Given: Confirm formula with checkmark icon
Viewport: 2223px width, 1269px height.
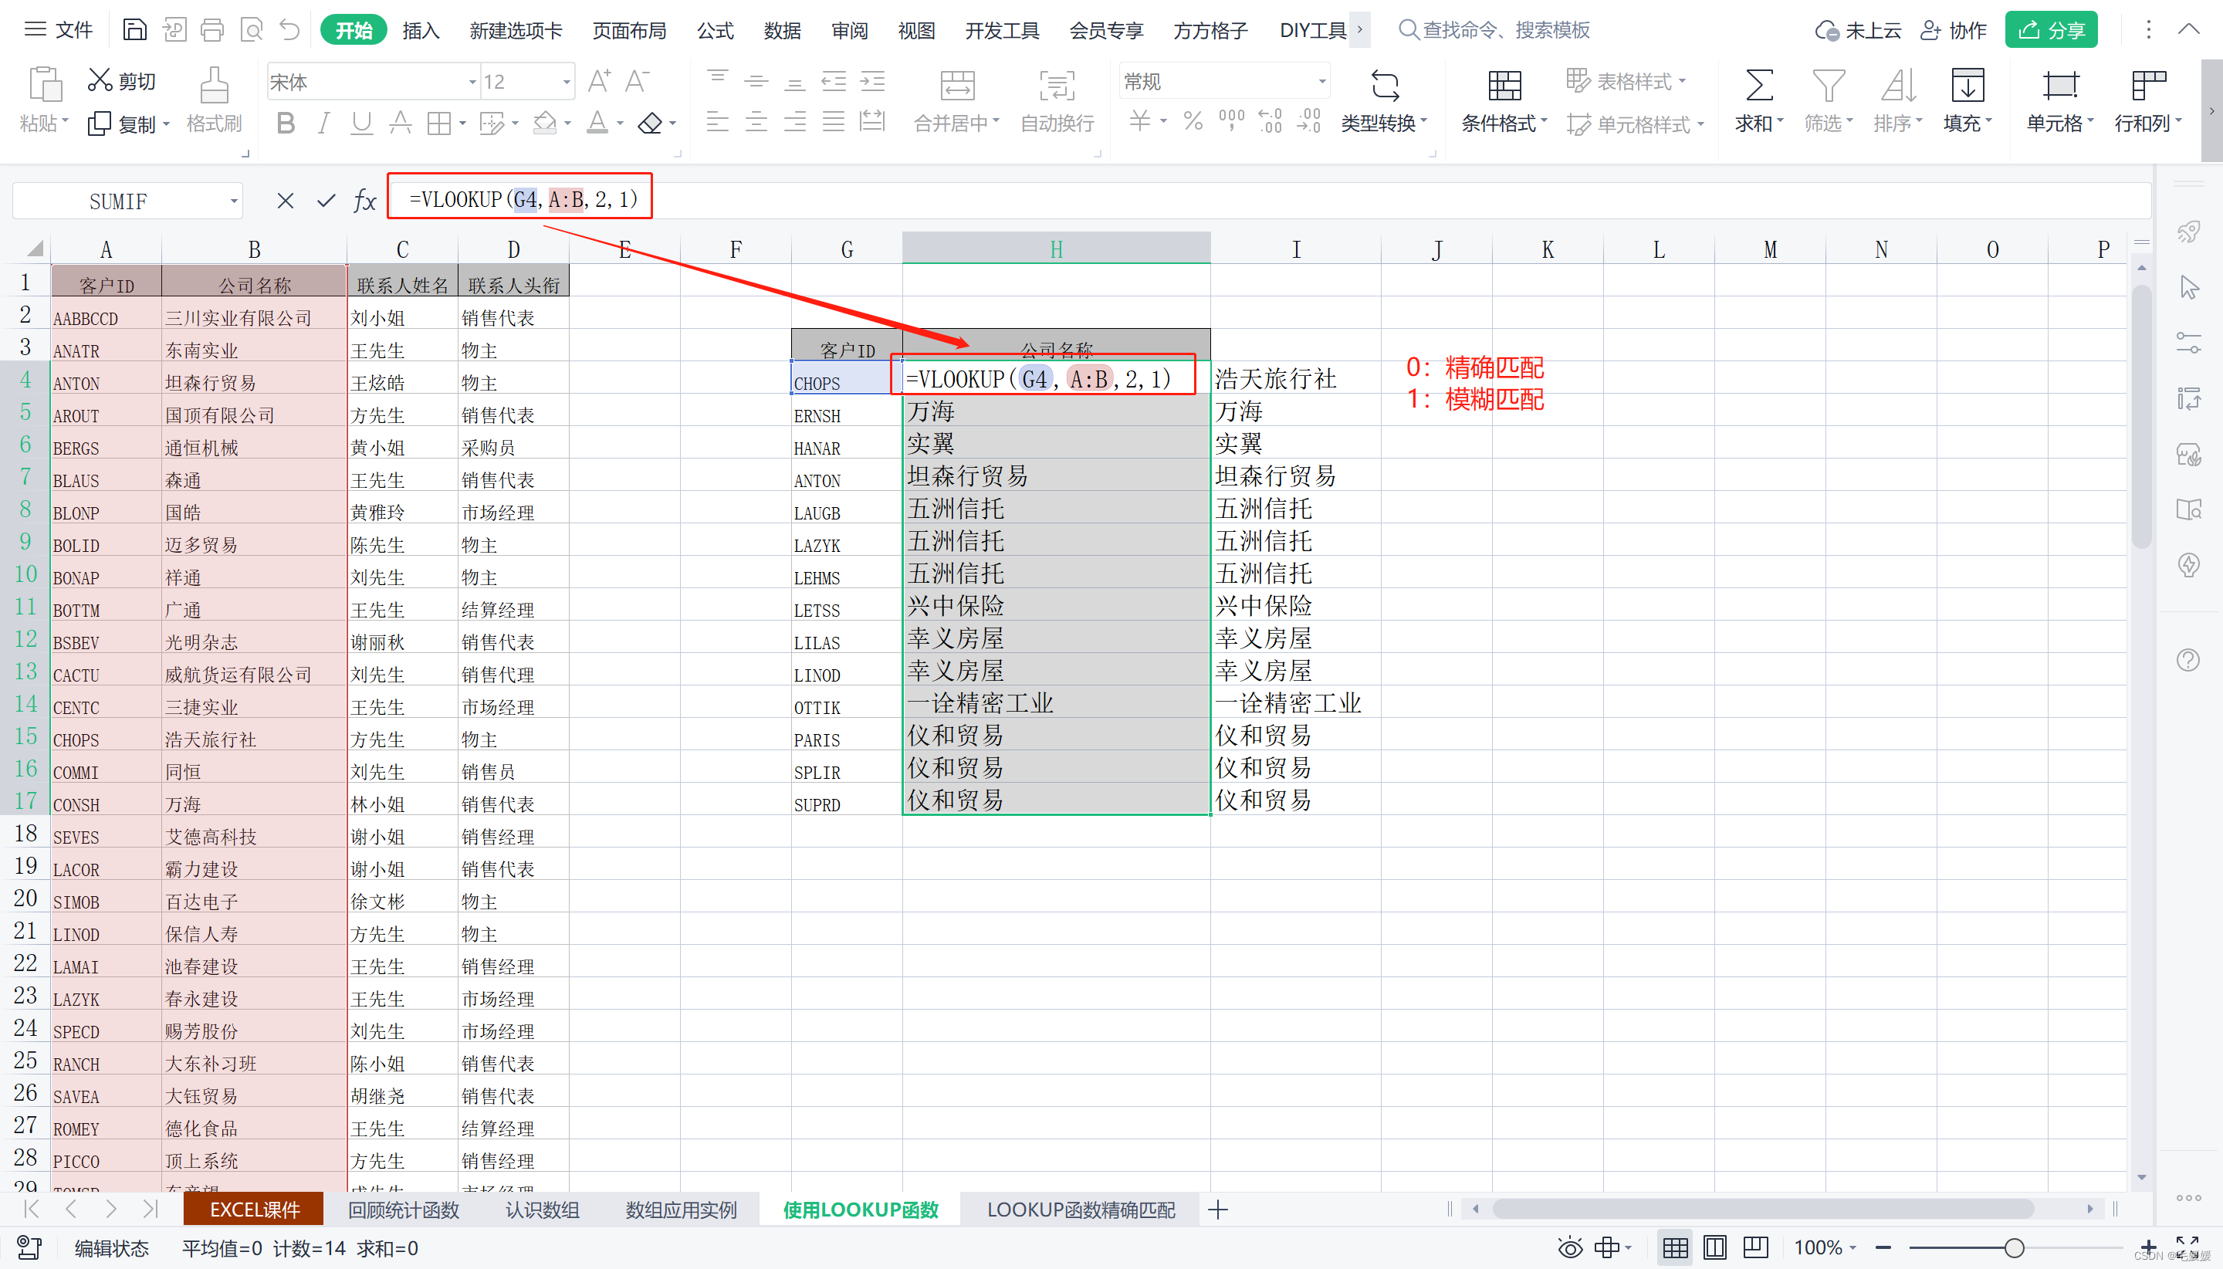Looking at the screenshot, I should point(326,201).
